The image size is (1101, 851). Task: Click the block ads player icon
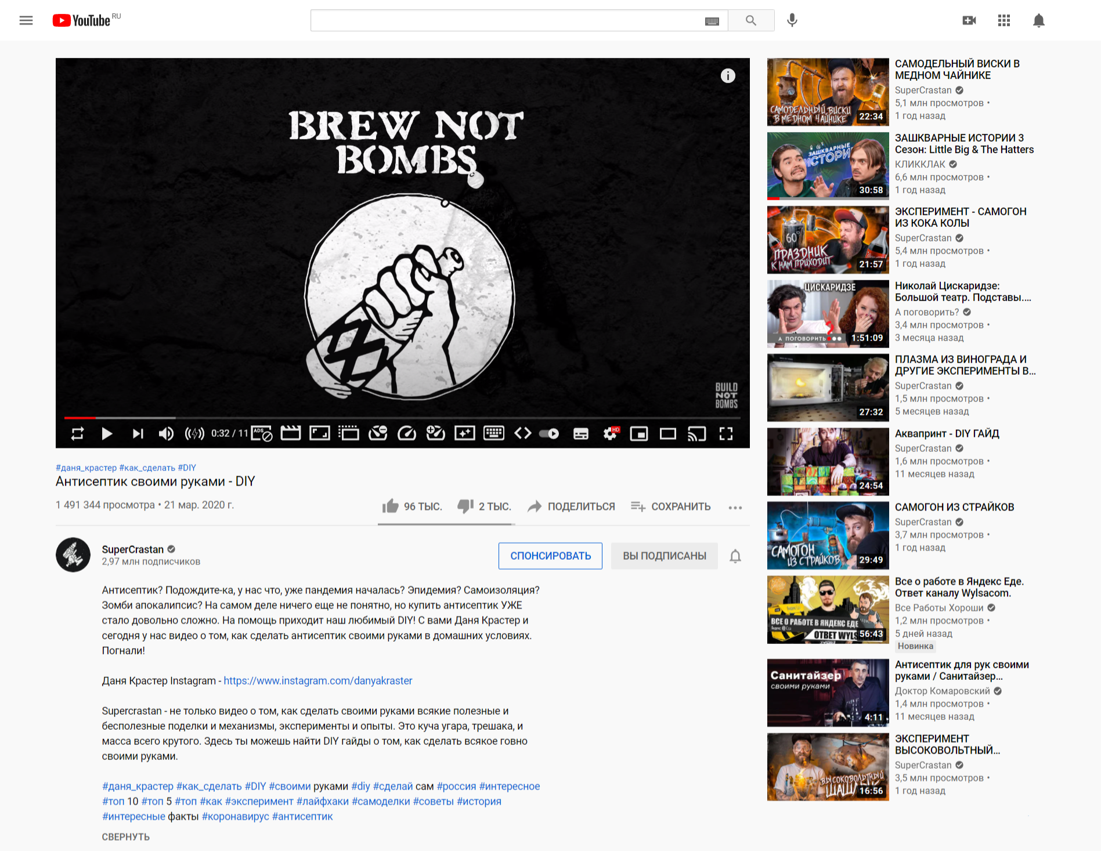[x=262, y=433]
